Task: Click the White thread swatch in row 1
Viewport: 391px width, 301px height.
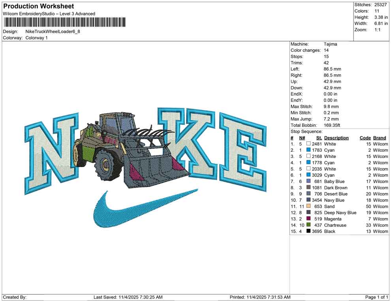Action: tap(308, 144)
